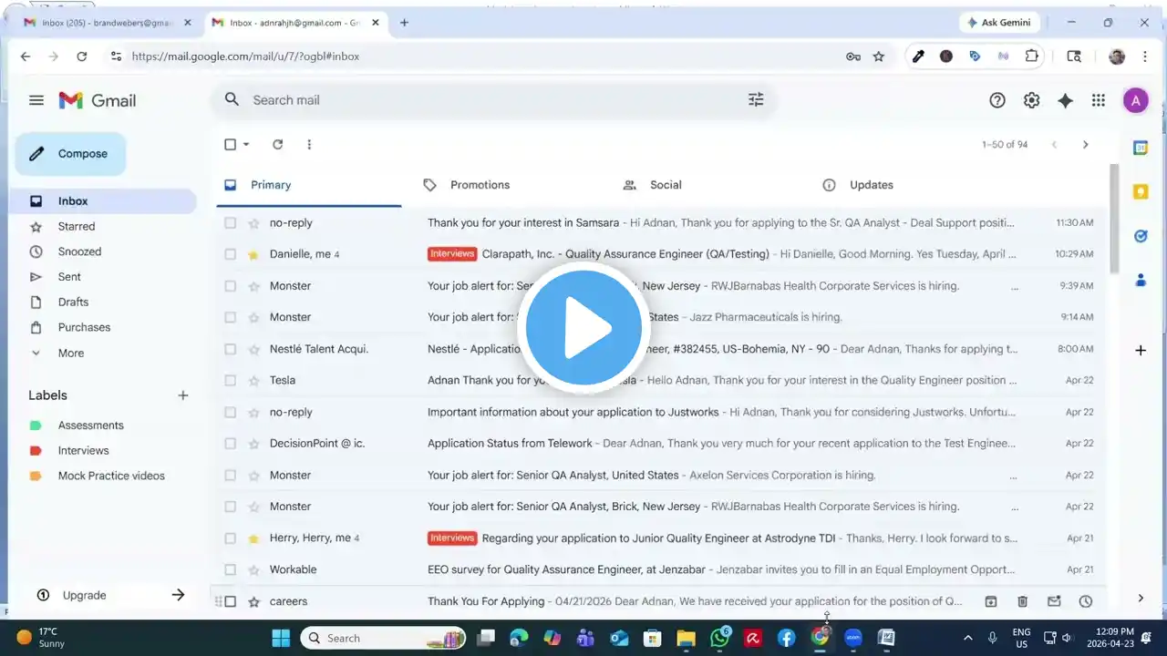The image size is (1167, 656).
Task: Go to the newer messages page arrow
Action: point(1054,144)
